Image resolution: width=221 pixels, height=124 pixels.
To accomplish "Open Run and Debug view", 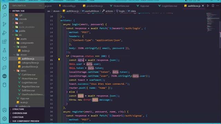I will (4, 33).
